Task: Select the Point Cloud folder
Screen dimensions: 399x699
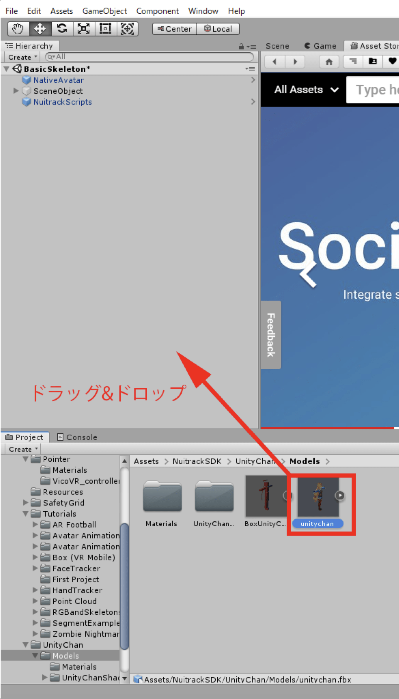Action: [75, 601]
